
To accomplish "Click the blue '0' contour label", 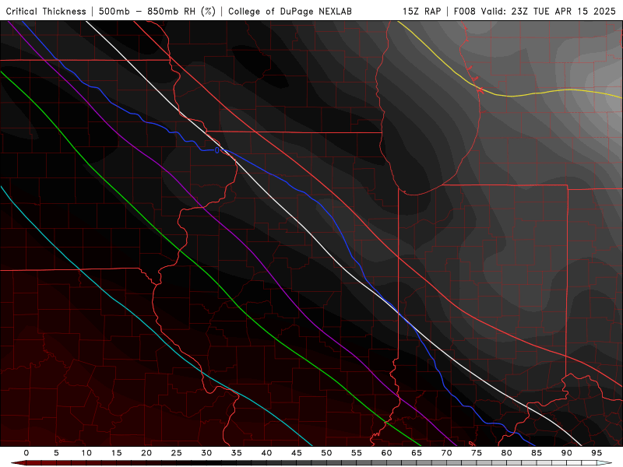I will click(217, 150).
